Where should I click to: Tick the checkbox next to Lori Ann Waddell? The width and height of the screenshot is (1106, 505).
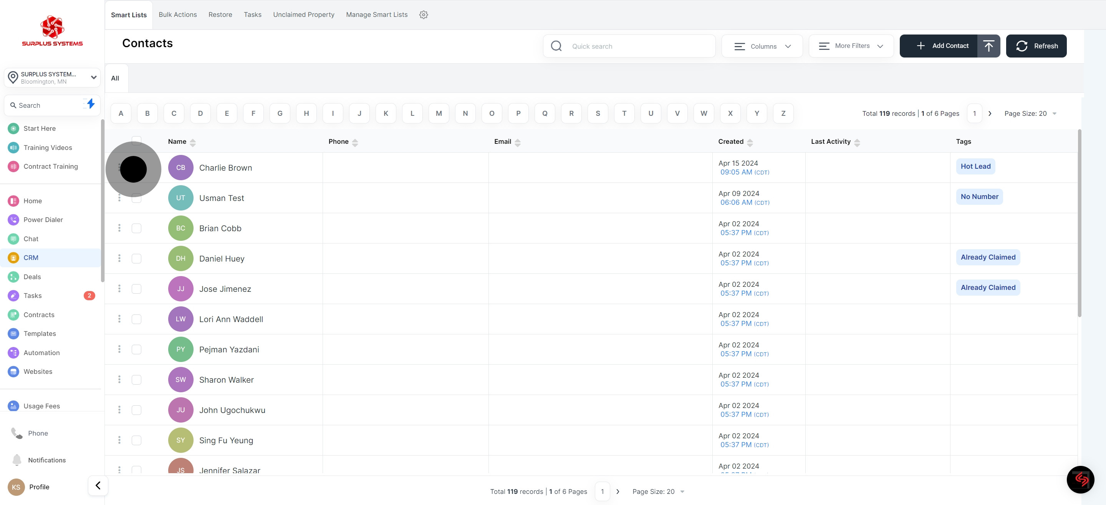[x=137, y=319]
